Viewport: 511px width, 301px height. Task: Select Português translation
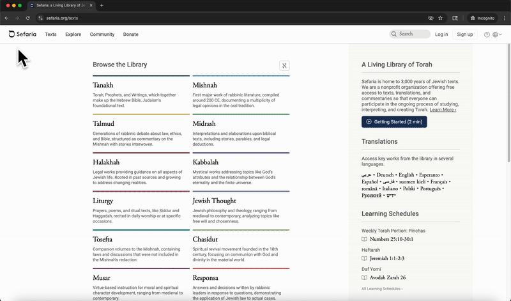(430, 189)
